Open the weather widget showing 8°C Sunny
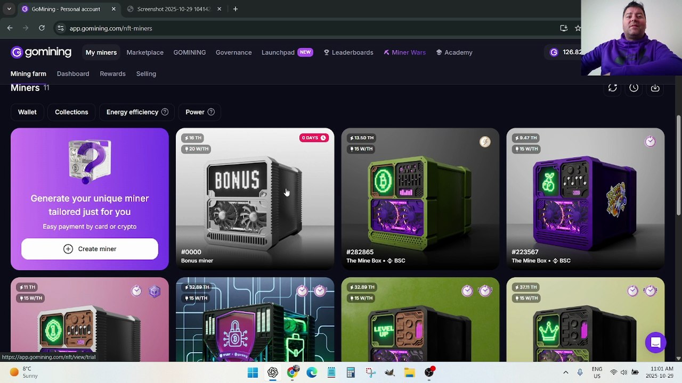Screen dimensions: 682x383 pos(24,372)
